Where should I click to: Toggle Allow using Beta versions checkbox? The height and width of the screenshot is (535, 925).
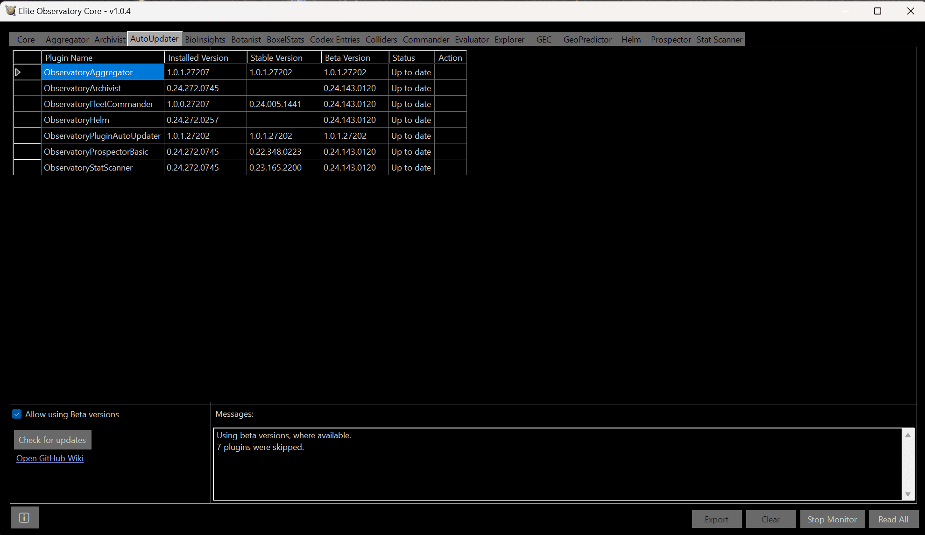[x=17, y=414]
